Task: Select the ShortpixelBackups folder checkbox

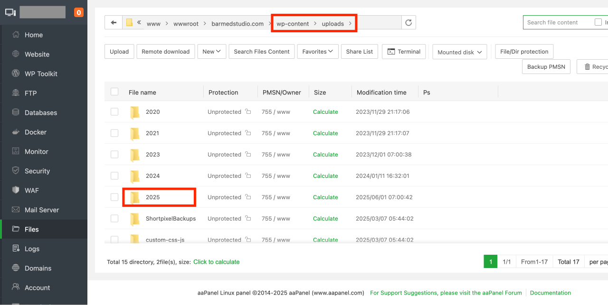Action: [114, 218]
